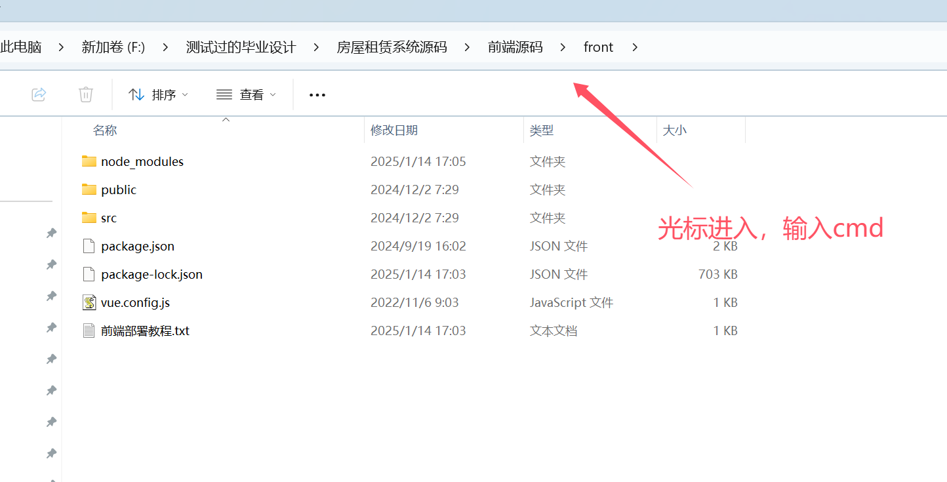Image resolution: width=947 pixels, height=482 pixels.
Task: Open 房屋租赁系统源码 from the breadcrumb path
Action: tap(392, 47)
